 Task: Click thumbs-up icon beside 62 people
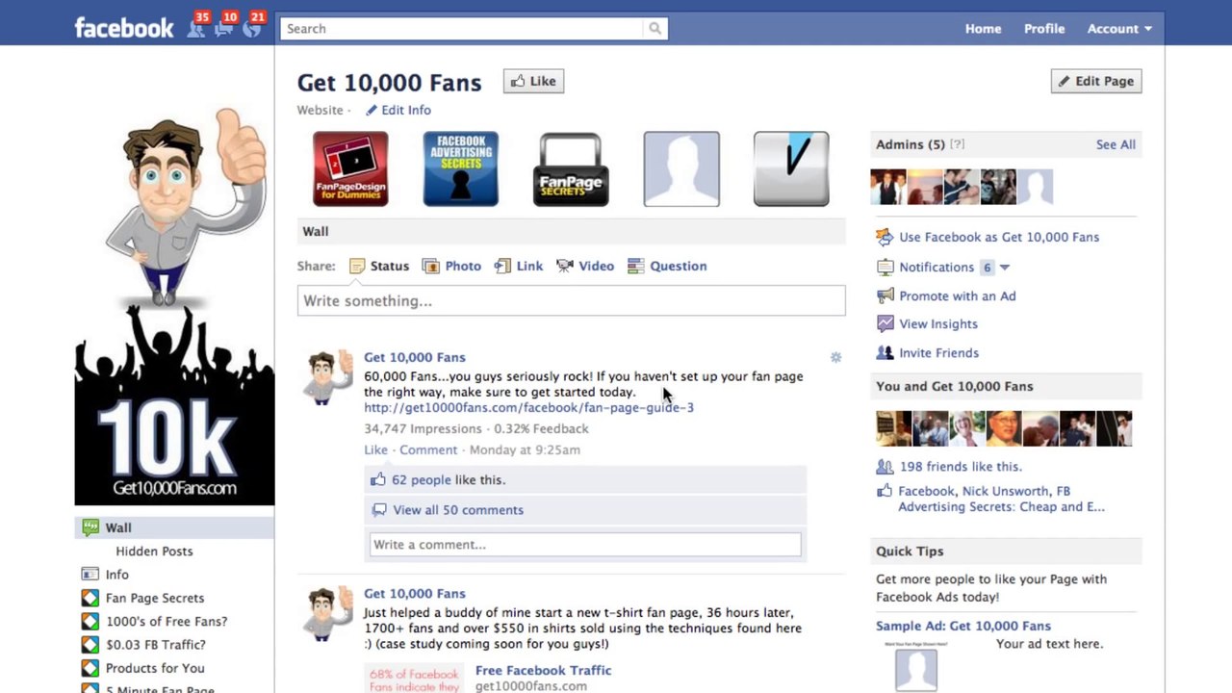coord(378,479)
